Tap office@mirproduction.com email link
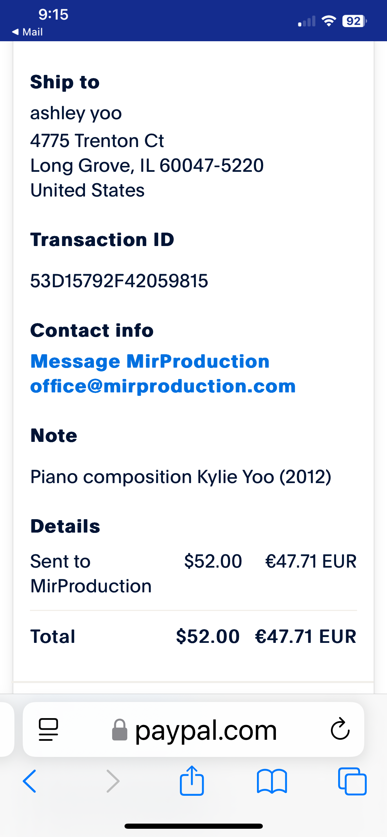Image resolution: width=387 pixels, height=837 pixels. click(x=163, y=386)
